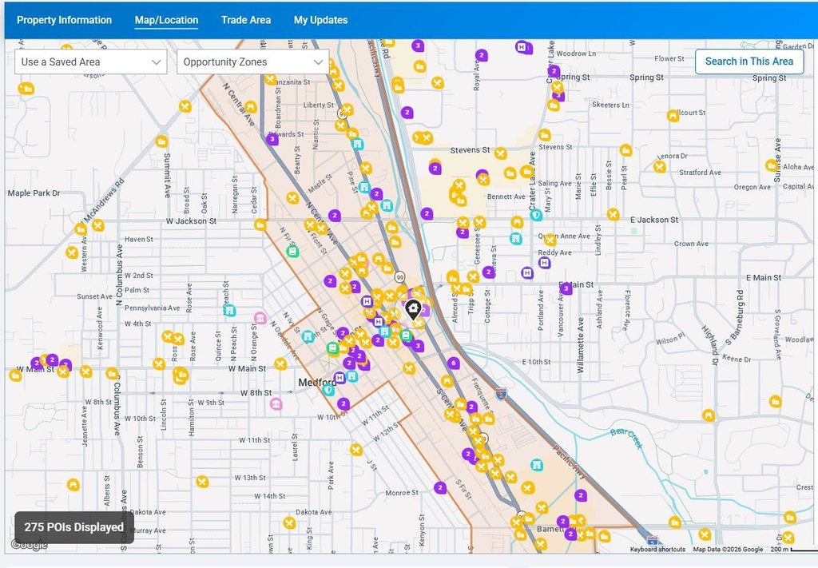Open the purple 3 cluster on E Main St
The height and width of the screenshot is (568, 818).
[566, 288]
